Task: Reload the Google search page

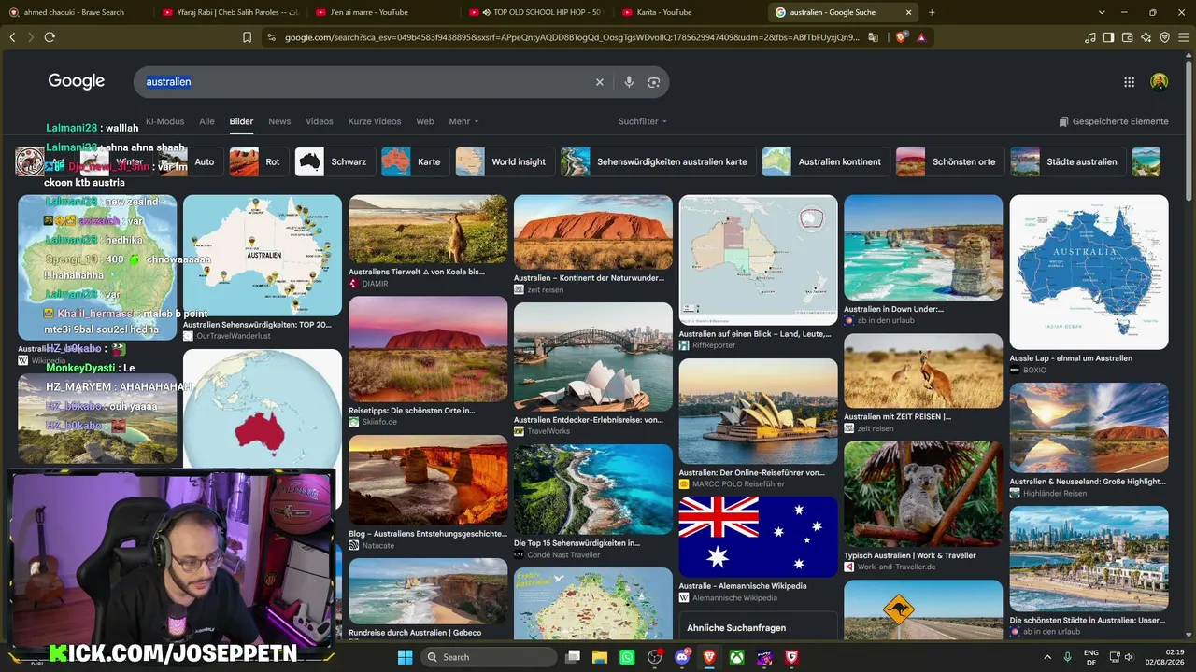Action: (x=50, y=37)
